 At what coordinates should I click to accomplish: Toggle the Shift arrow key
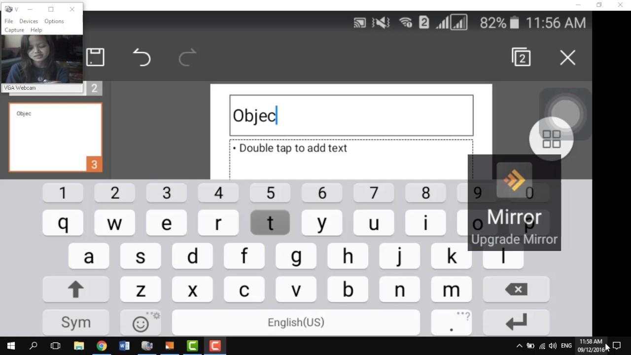(75, 289)
